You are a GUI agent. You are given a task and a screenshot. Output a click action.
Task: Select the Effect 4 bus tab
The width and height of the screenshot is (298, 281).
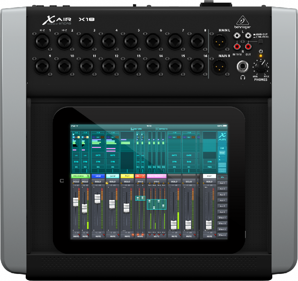pos(222,235)
